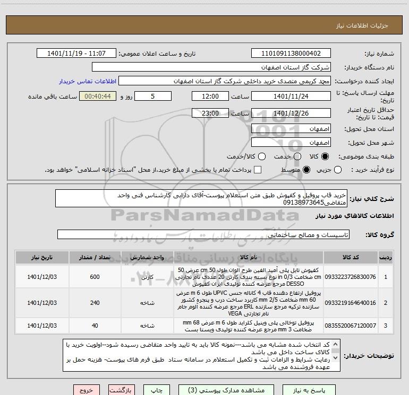Click the پاسخ به نیاز button
The width and height of the screenshot is (409, 395).
point(309,390)
